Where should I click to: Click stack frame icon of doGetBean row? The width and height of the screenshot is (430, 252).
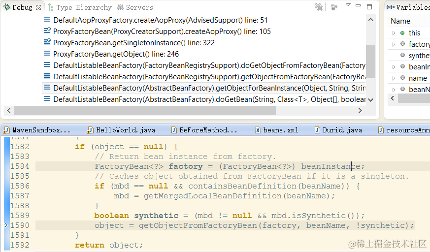click(47, 98)
